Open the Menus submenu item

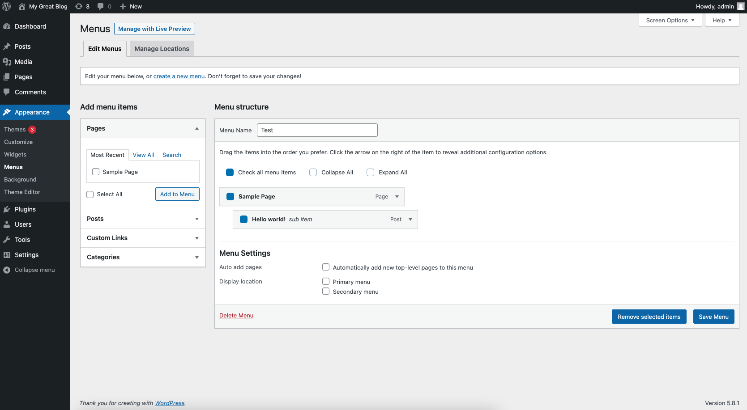tap(13, 167)
